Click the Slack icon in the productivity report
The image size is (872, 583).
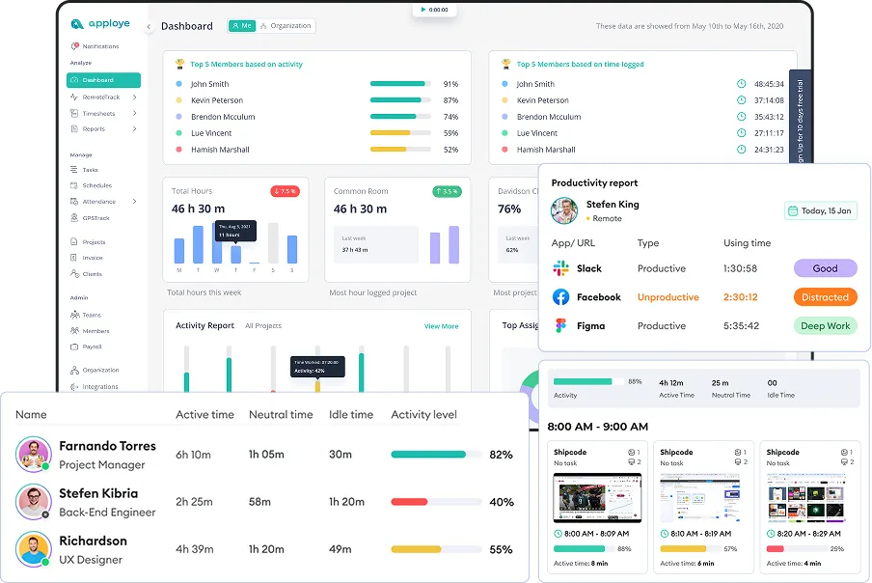coord(560,268)
